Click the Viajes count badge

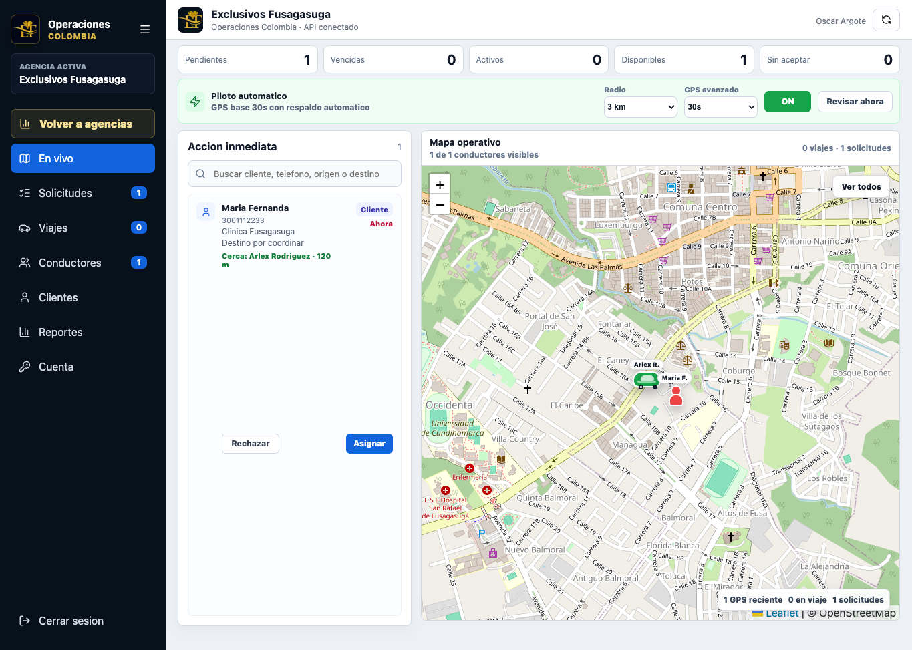coord(139,228)
